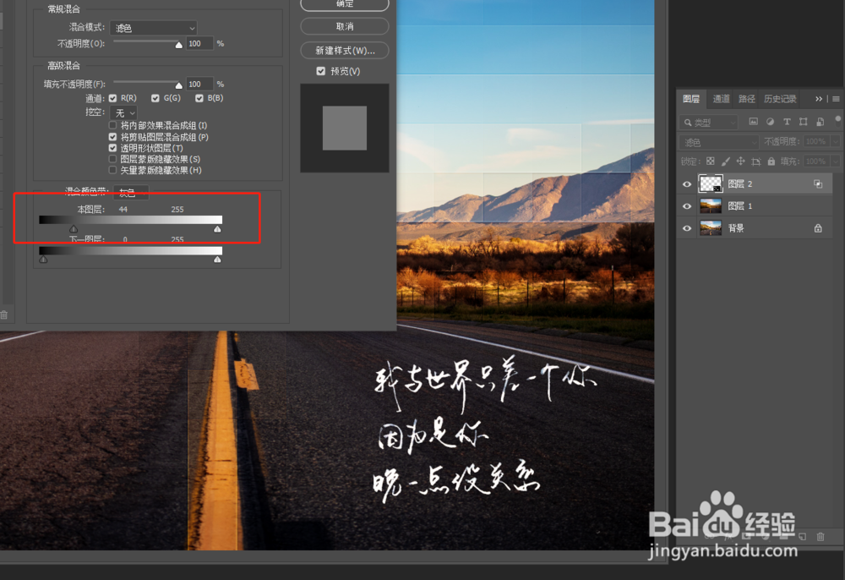The image size is (845, 580).
Task: Click prevent artboard auto-nesting lock icon
Action: tap(755, 161)
